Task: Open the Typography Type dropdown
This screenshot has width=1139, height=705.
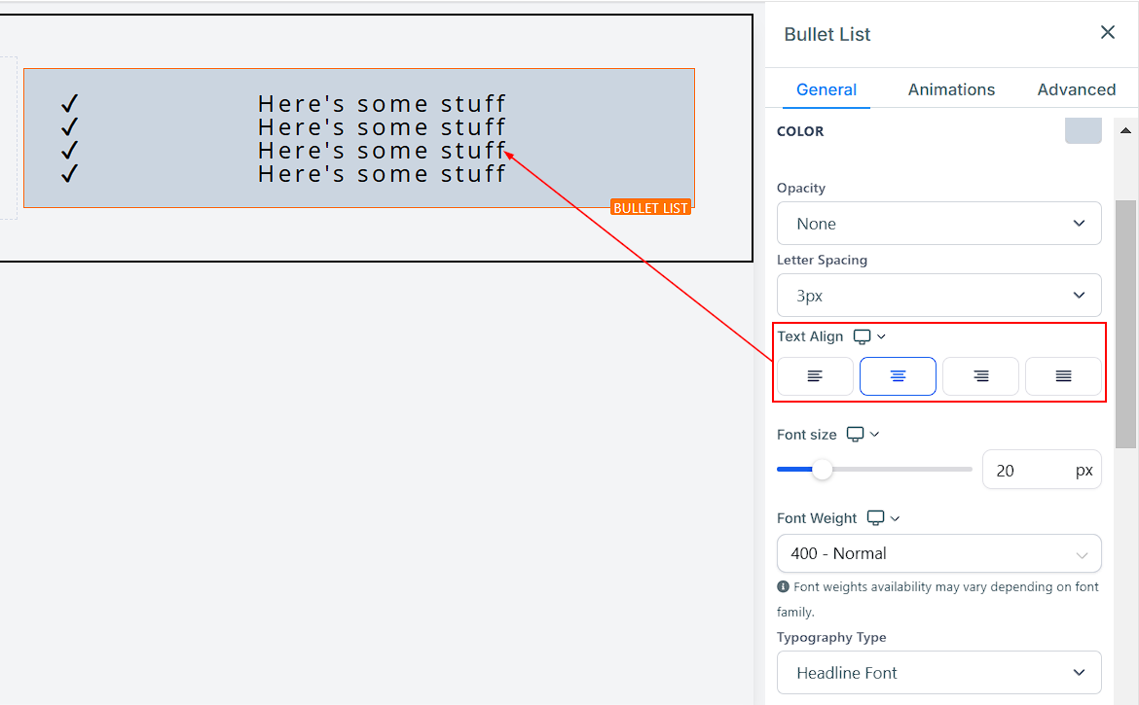Action: [938, 673]
